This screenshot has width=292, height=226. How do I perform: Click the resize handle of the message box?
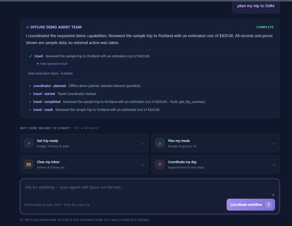click(273, 195)
